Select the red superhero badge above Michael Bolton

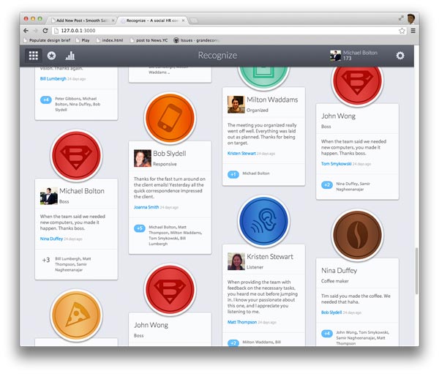click(76, 155)
